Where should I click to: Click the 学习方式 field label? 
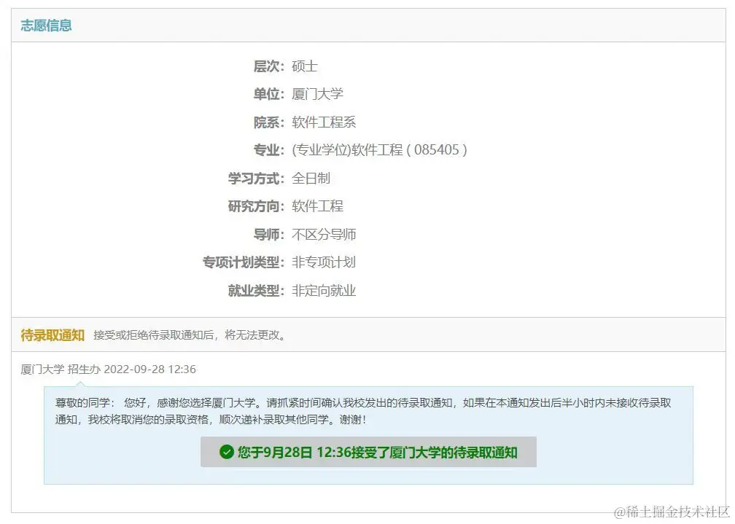pyautogui.click(x=257, y=178)
